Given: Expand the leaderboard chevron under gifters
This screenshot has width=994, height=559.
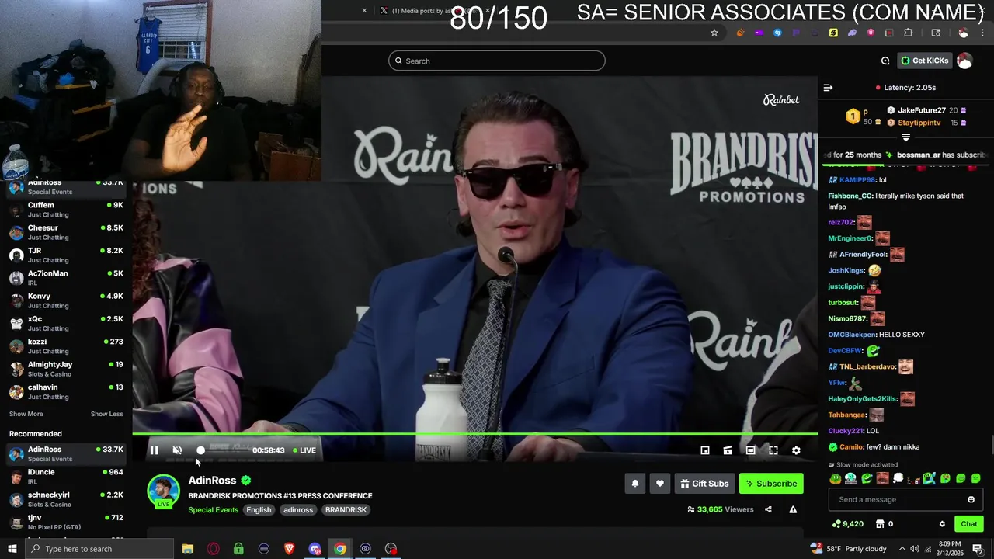Looking at the screenshot, I should click(905, 137).
